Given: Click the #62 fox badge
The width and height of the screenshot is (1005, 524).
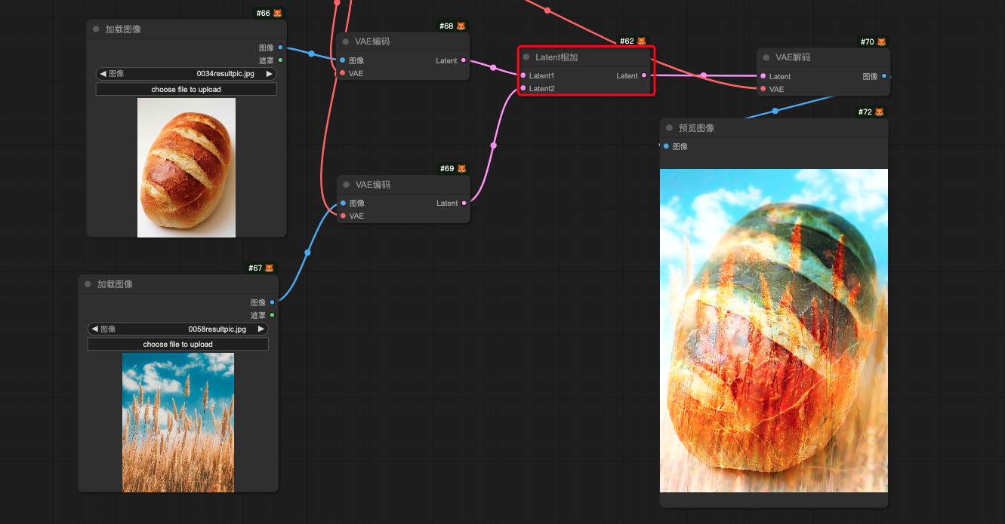Looking at the screenshot, I should tap(634, 41).
